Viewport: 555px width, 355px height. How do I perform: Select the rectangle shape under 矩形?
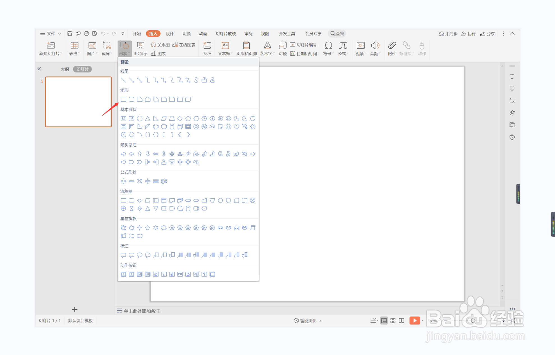123,99
